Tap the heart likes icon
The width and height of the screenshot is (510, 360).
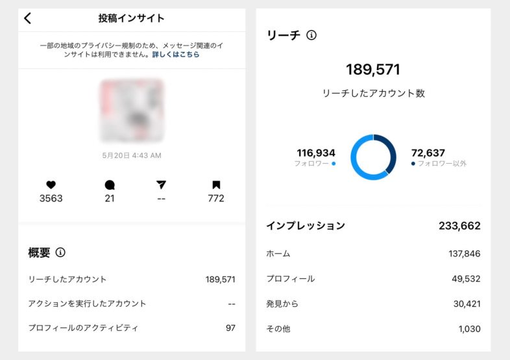point(51,185)
